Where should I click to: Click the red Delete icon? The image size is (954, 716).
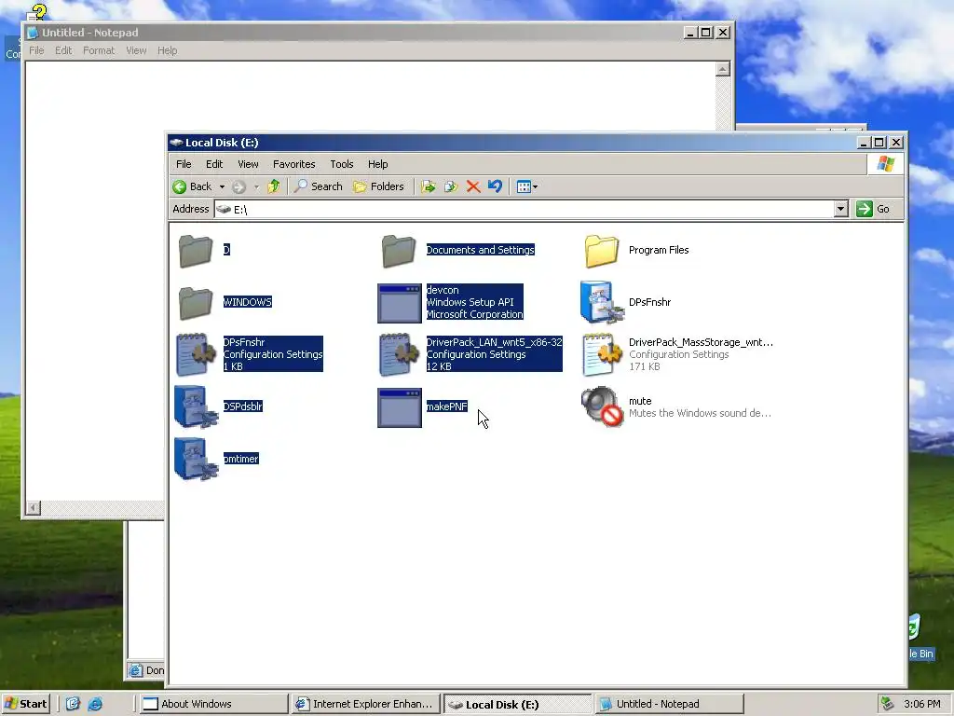[x=472, y=186]
